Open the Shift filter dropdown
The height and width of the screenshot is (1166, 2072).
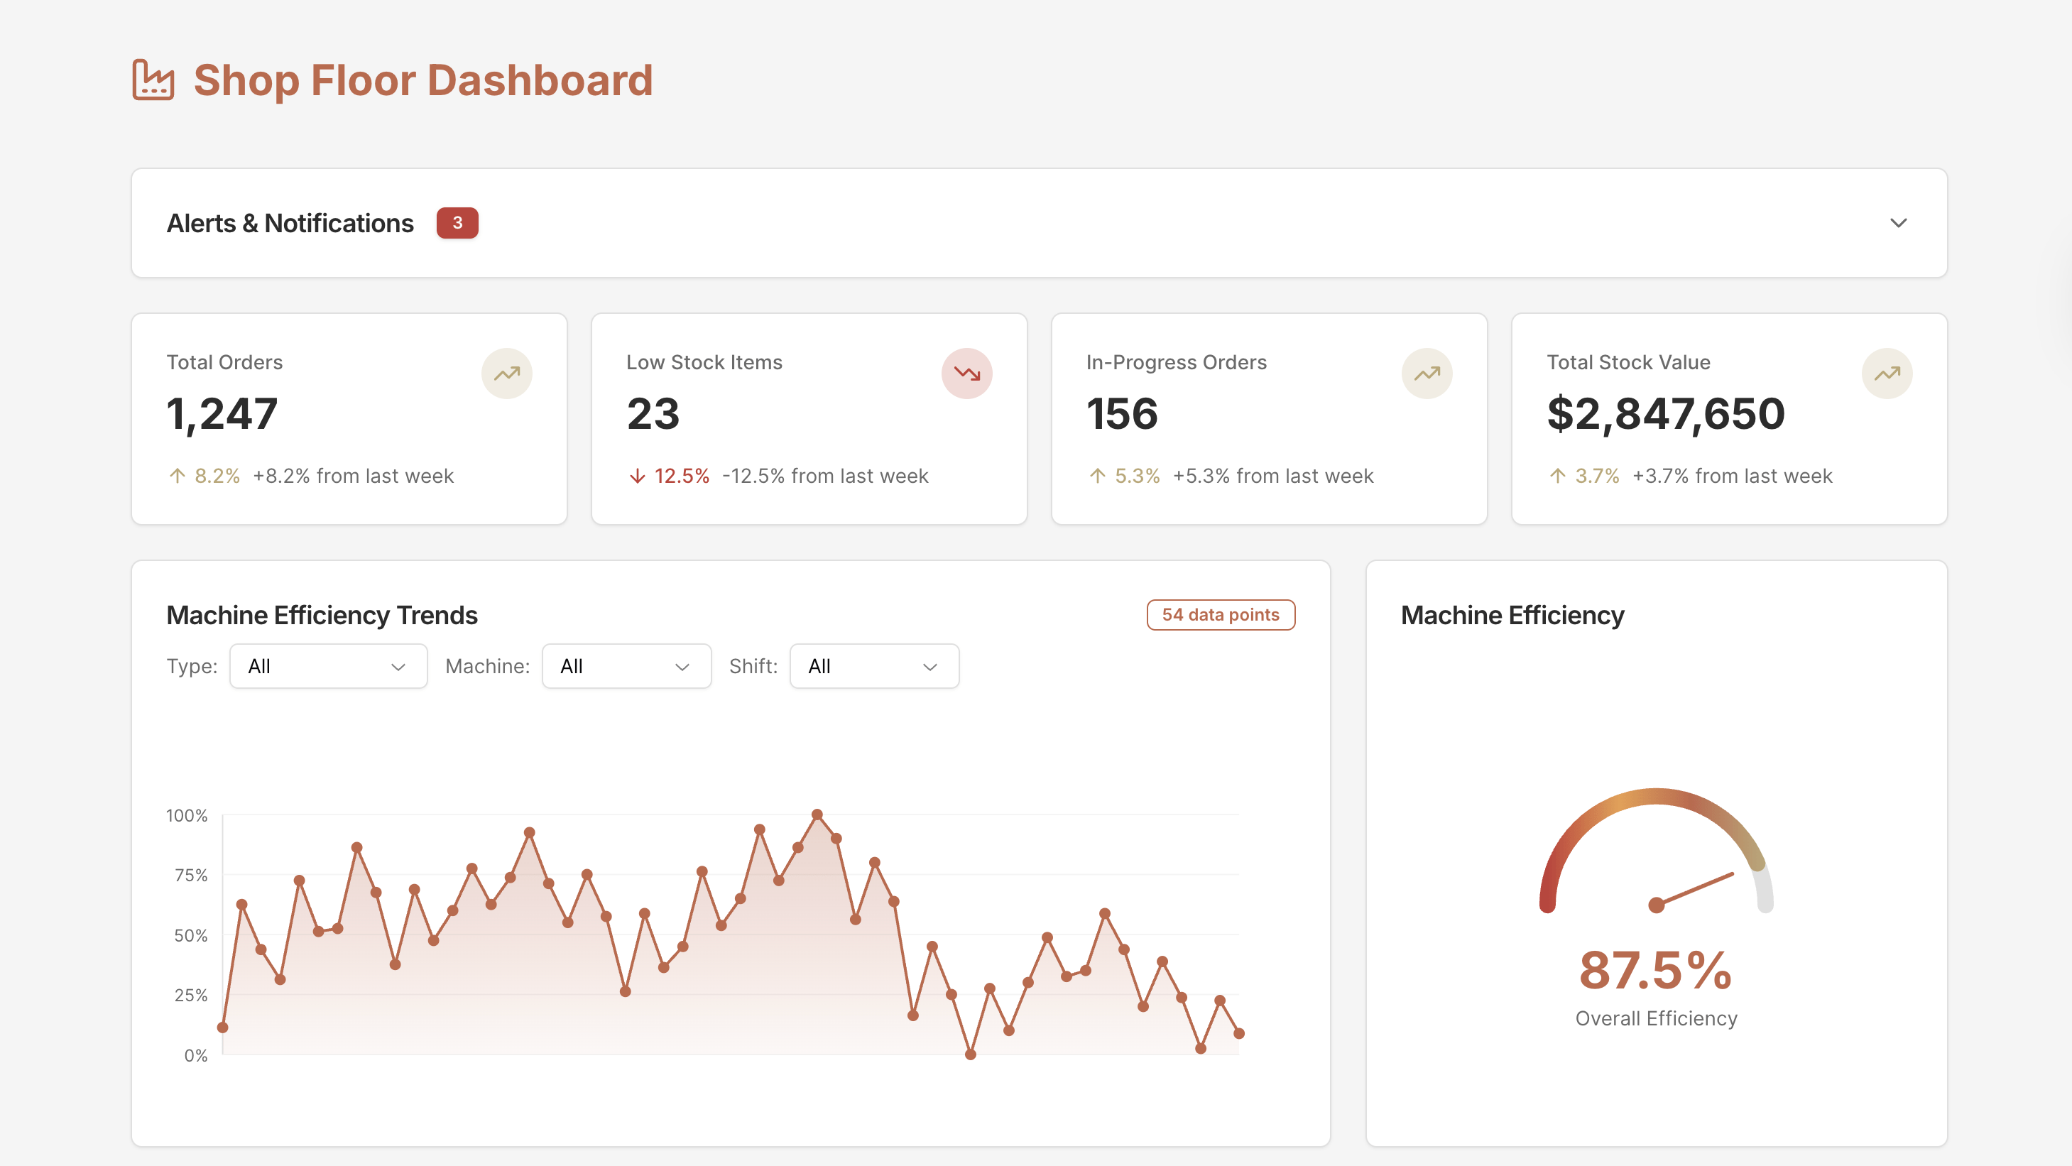point(873,666)
